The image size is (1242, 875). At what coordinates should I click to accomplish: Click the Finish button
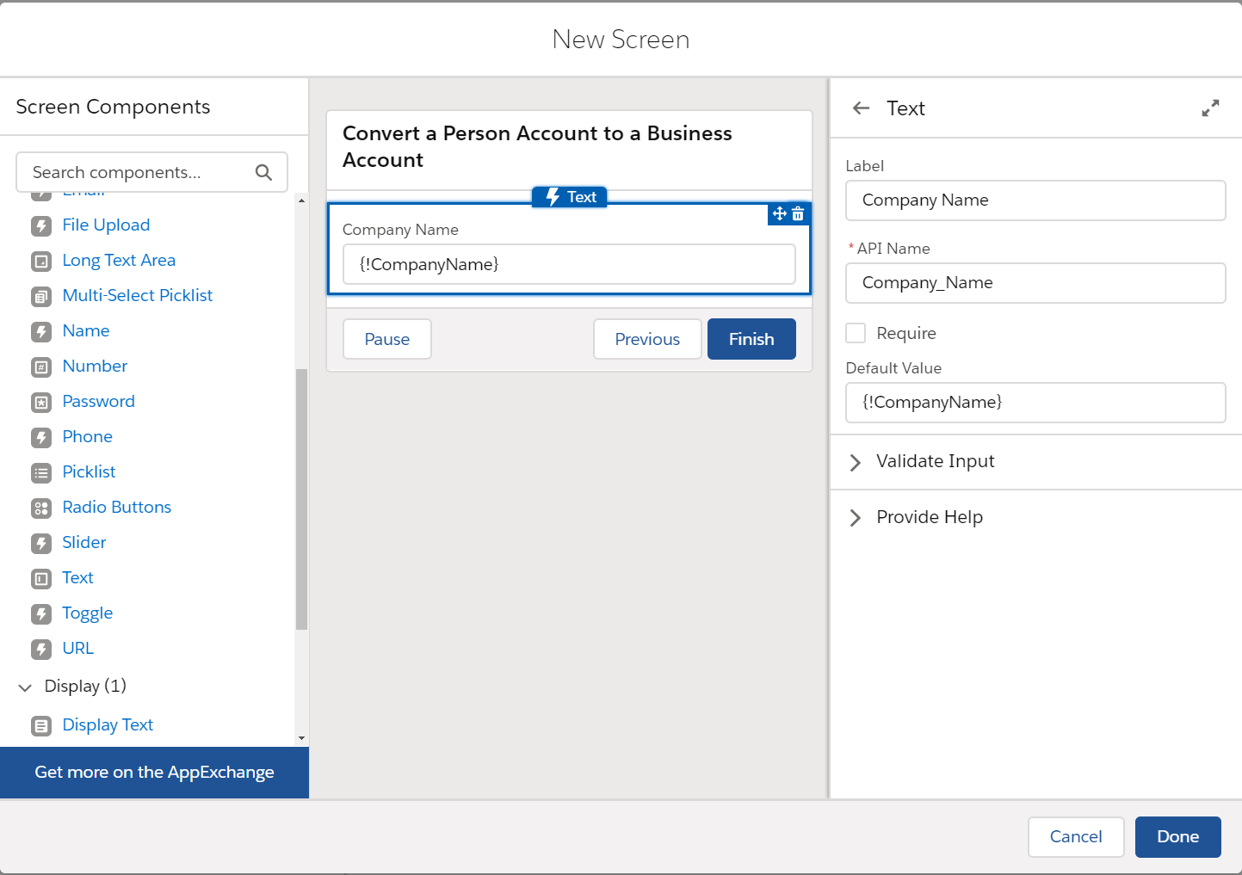751,339
